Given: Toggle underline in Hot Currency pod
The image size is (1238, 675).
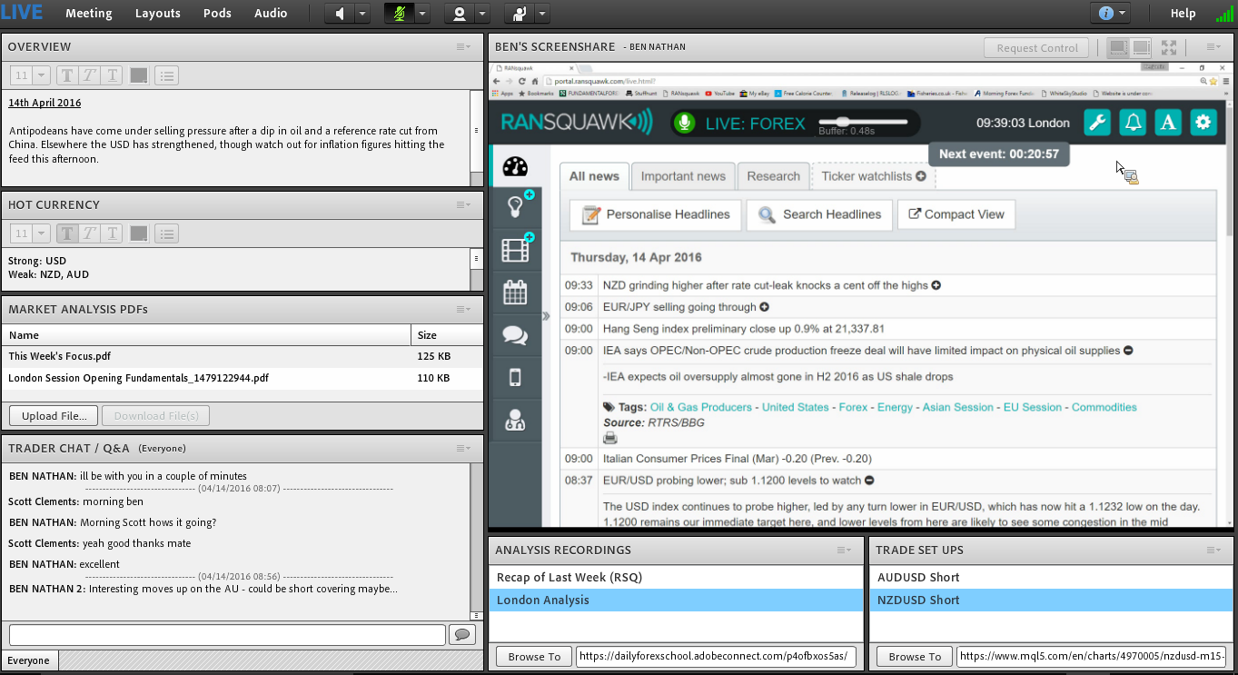Looking at the screenshot, I should pyautogui.click(x=112, y=233).
